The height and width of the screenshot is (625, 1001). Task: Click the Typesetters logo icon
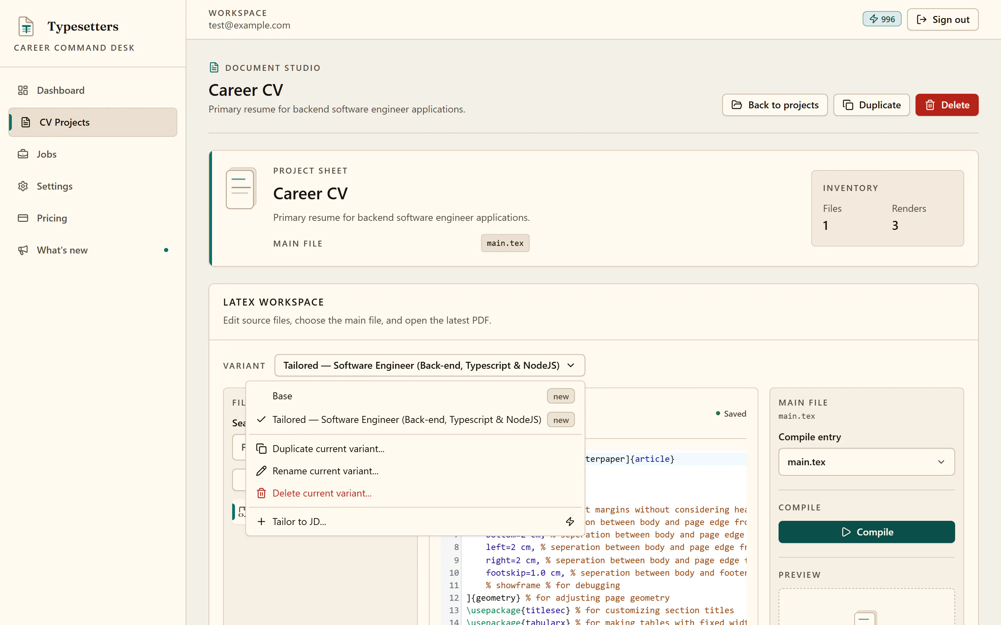pyautogui.click(x=26, y=26)
